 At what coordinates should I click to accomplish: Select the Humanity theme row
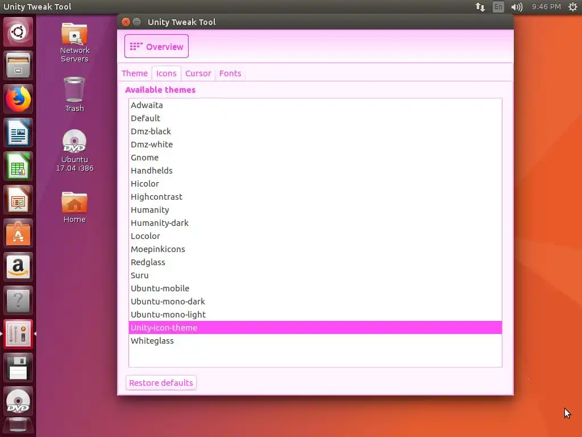click(x=315, y=210)
